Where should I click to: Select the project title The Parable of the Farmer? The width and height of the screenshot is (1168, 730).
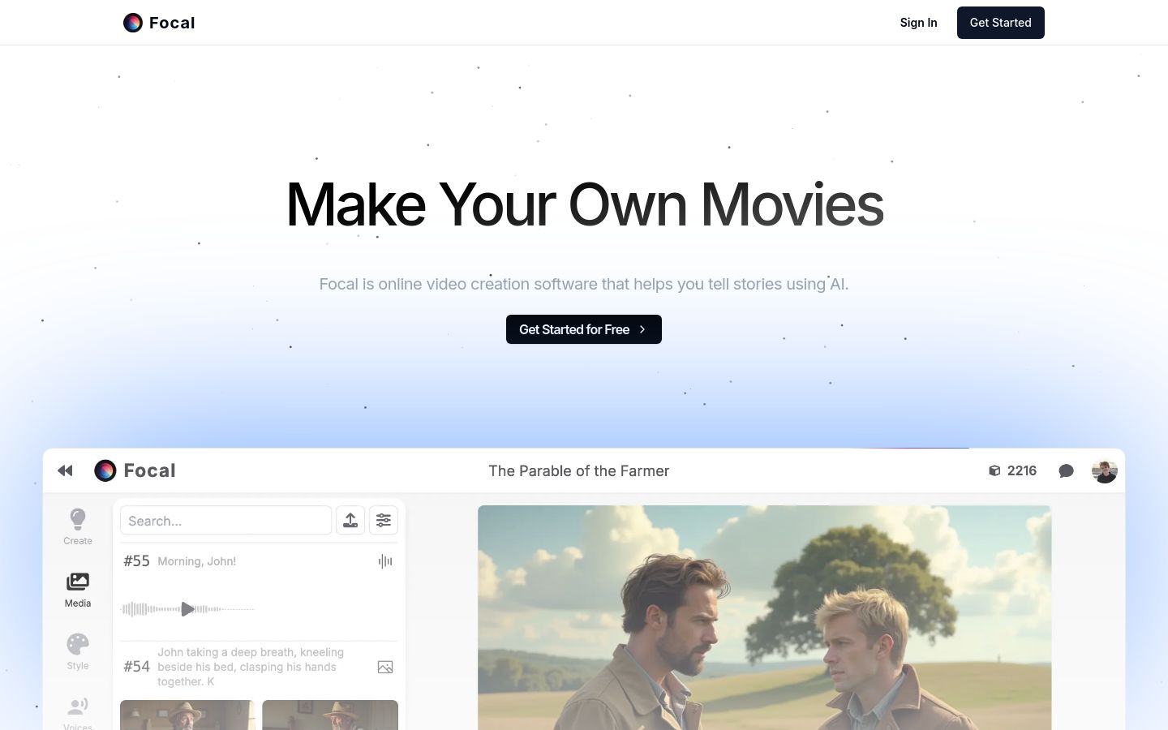click(579, 470)
